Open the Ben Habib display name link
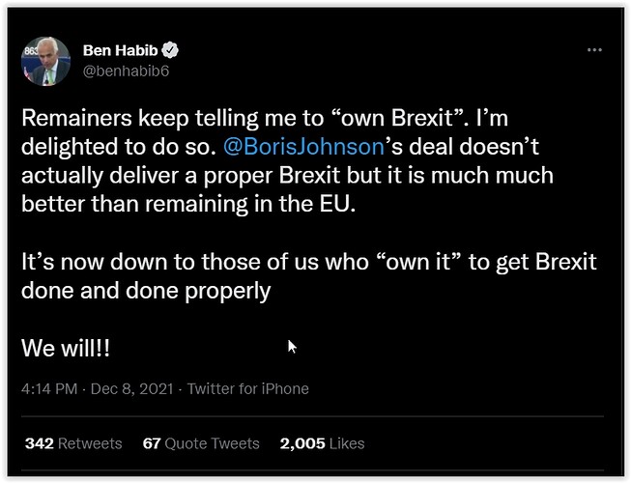The width and height of the screenshot is (631, 483). 121,50
